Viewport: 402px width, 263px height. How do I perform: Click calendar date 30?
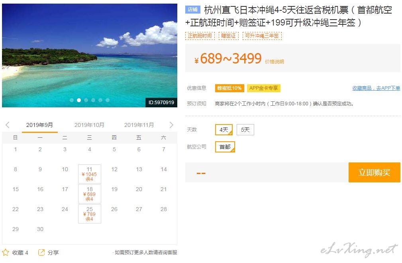(x=40, y=229)
